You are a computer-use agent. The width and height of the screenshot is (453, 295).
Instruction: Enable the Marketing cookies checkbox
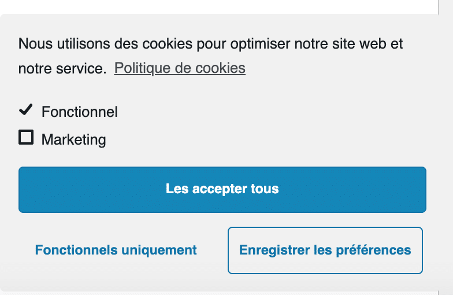[26, 138]
